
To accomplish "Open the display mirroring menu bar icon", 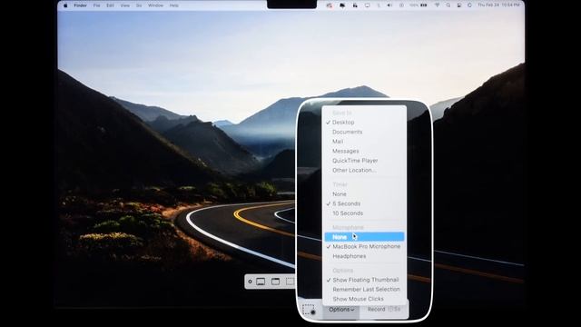I will [x=367, y=5].
